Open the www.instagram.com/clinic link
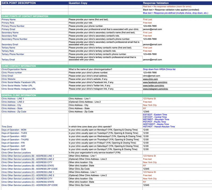Image resolution: width=212 pixels, height=190 pixels. [x=156, y=89]
